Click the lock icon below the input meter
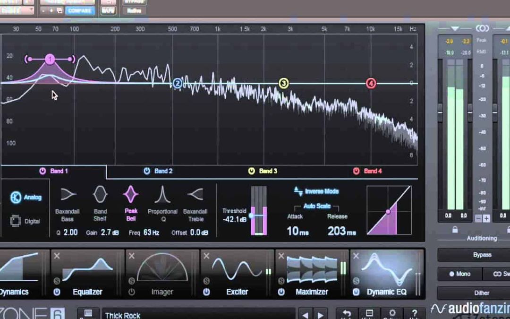This screenshot has height=319, width=510. [x=455, y=230]
